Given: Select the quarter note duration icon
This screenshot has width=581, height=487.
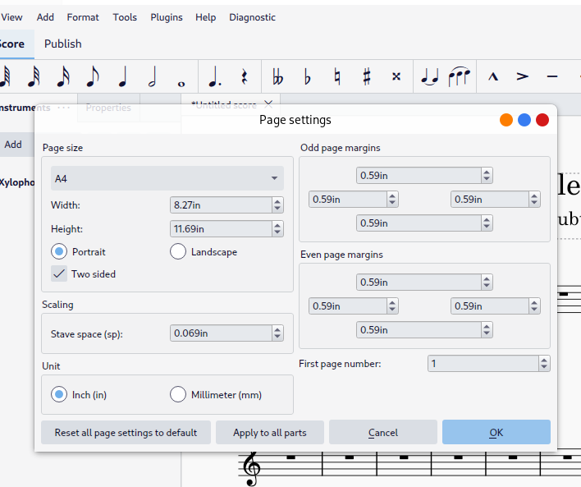Looking at the screenshot, I should (x=122, y=76).
